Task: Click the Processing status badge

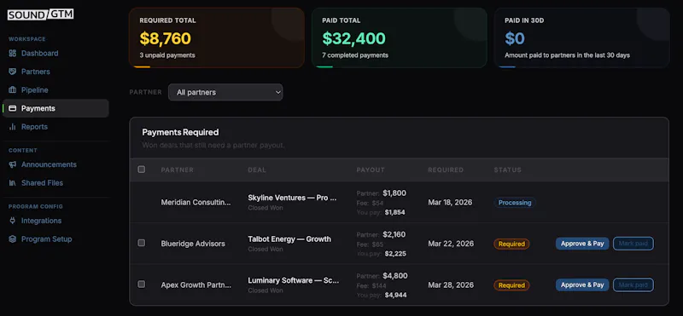Action: 515,203
